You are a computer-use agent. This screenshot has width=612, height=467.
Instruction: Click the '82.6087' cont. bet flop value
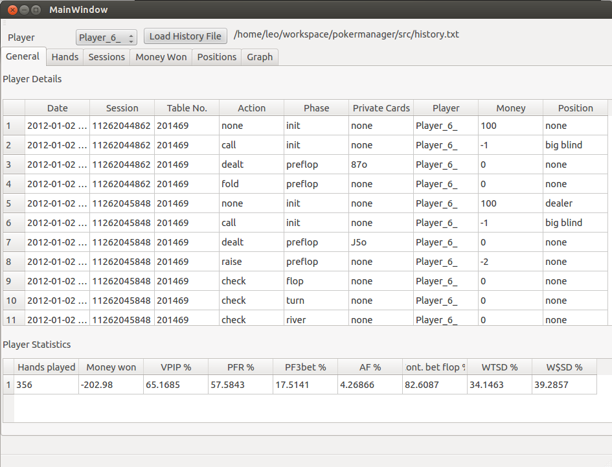435,385
